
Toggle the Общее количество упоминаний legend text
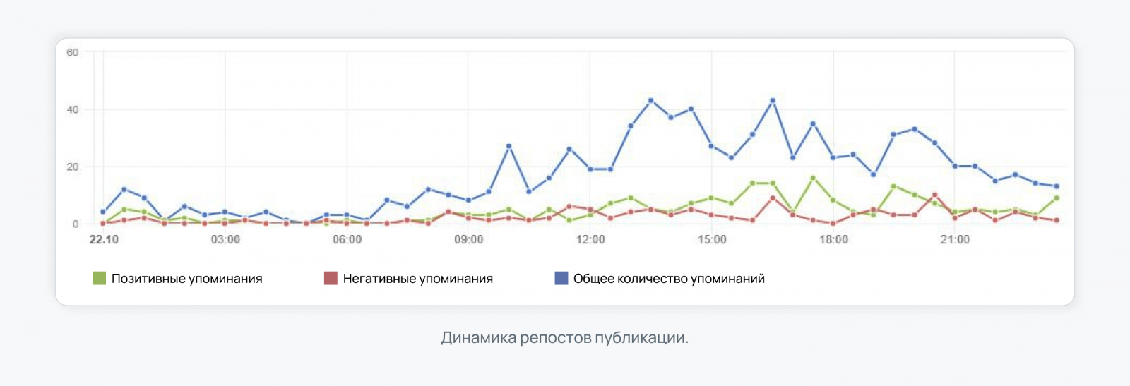point(669,279)
